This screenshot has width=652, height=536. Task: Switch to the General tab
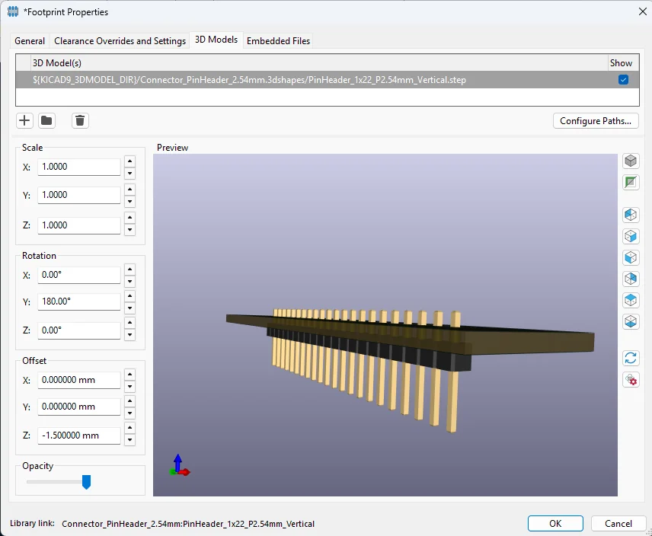pos(30,40)
